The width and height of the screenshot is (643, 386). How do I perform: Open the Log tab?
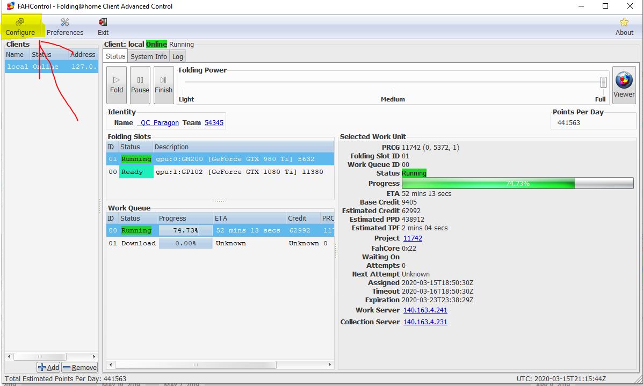point(177,56)
